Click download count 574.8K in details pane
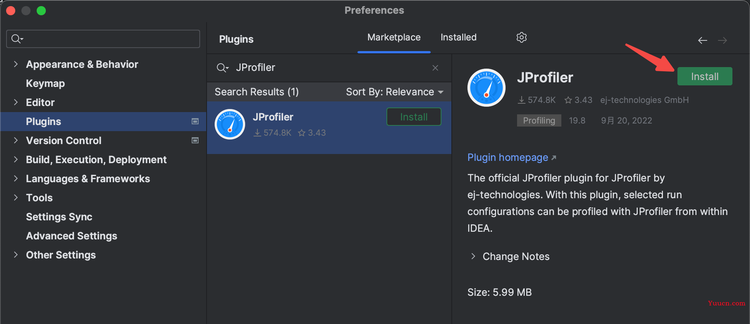The image size is (750, 324). point(537,100)
